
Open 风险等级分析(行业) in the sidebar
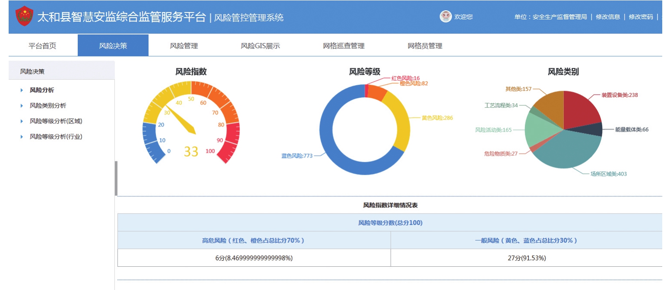[x=56, y=137]
